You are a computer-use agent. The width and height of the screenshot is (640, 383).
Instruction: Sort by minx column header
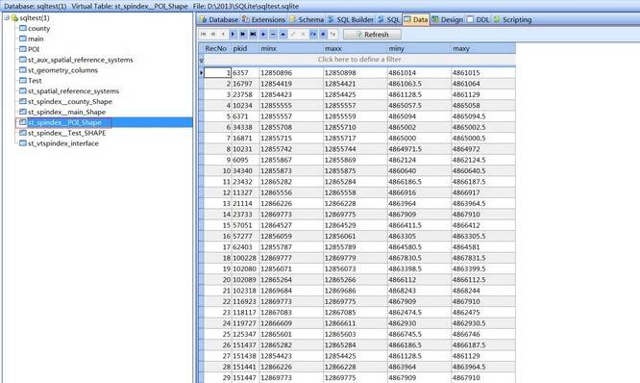291,49
